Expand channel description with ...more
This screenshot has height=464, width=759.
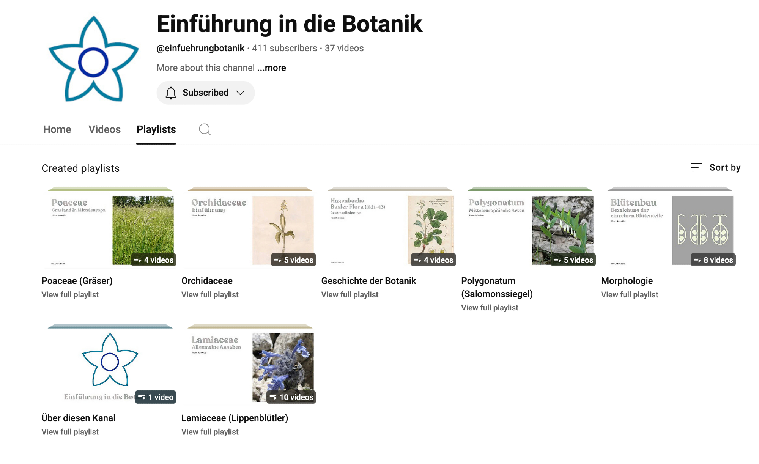[x=272, y=68]
